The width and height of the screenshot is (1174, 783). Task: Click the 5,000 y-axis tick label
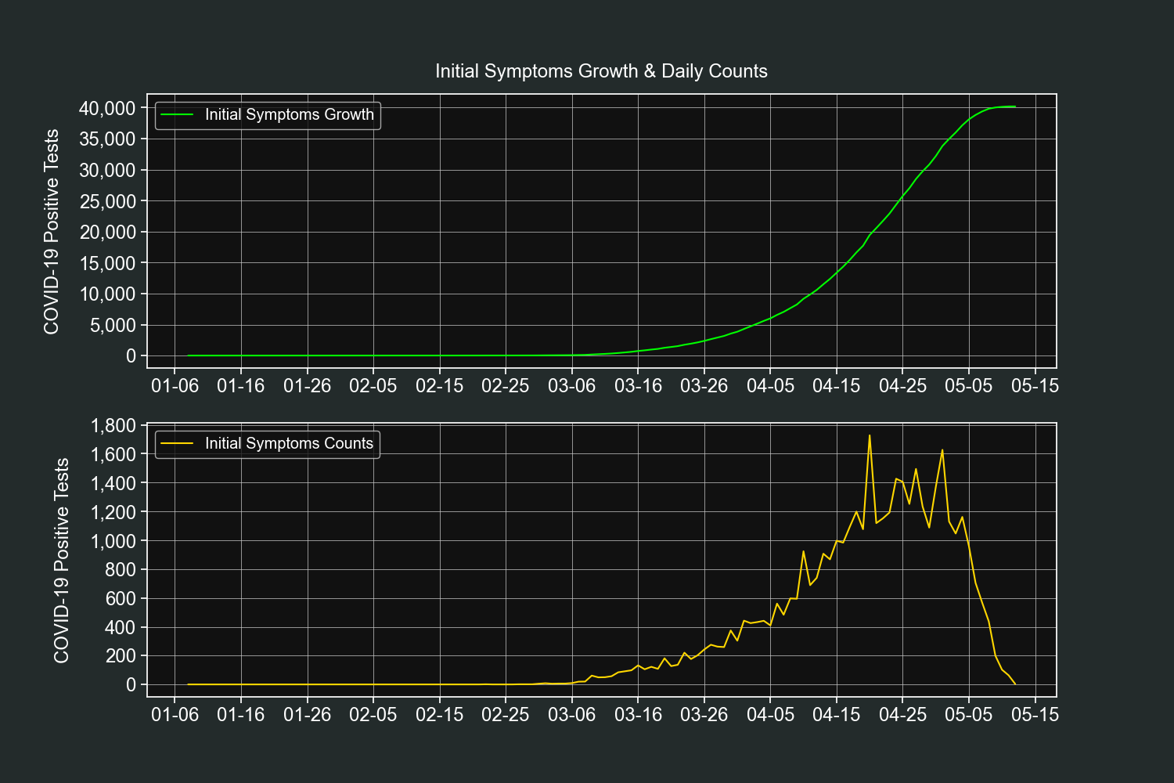click(113, 325)
